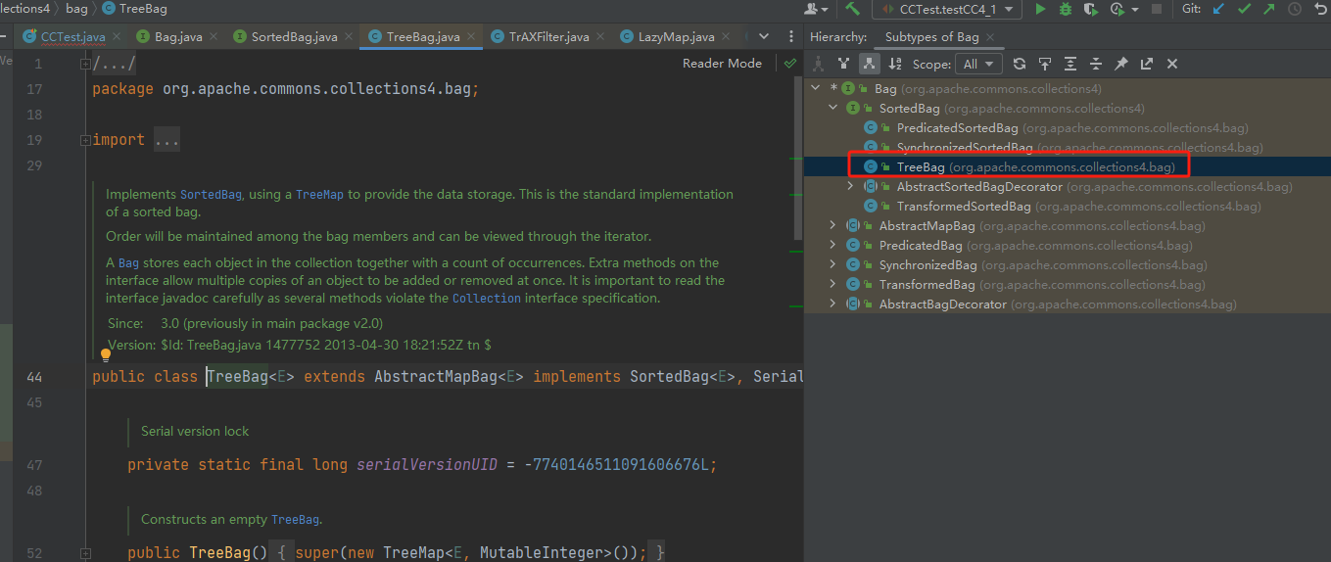
Task: Select SynchronizedSortedBag in hierarchy tree
Action: point(1063,148)
